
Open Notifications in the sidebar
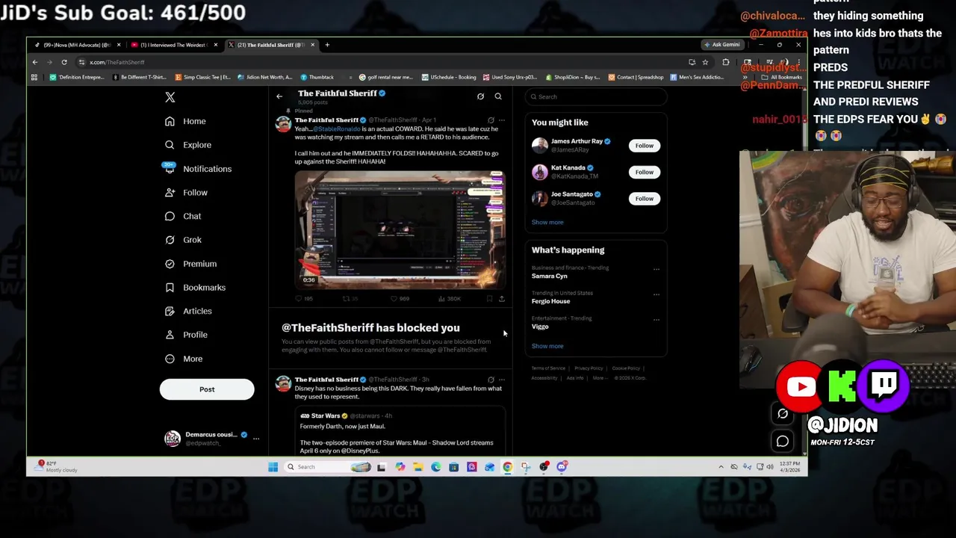click(198, 169)
